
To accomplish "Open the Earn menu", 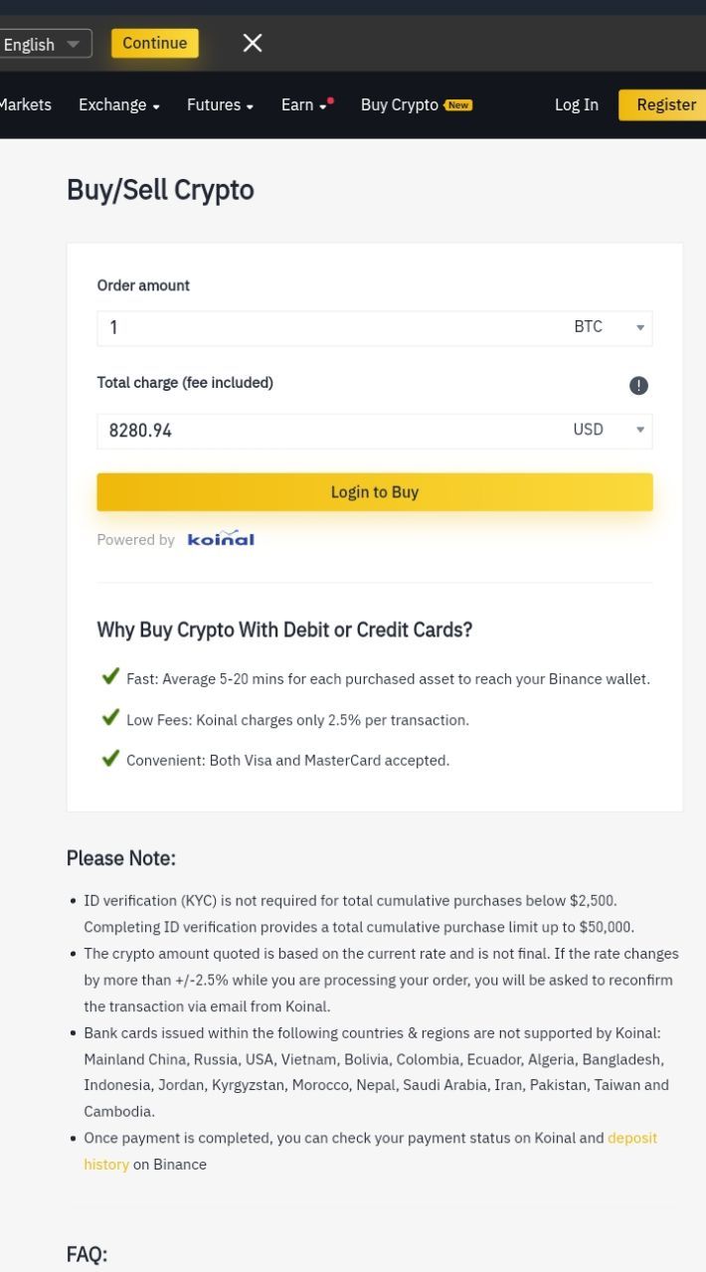I will pyautogui.click(x=304, y=104).
